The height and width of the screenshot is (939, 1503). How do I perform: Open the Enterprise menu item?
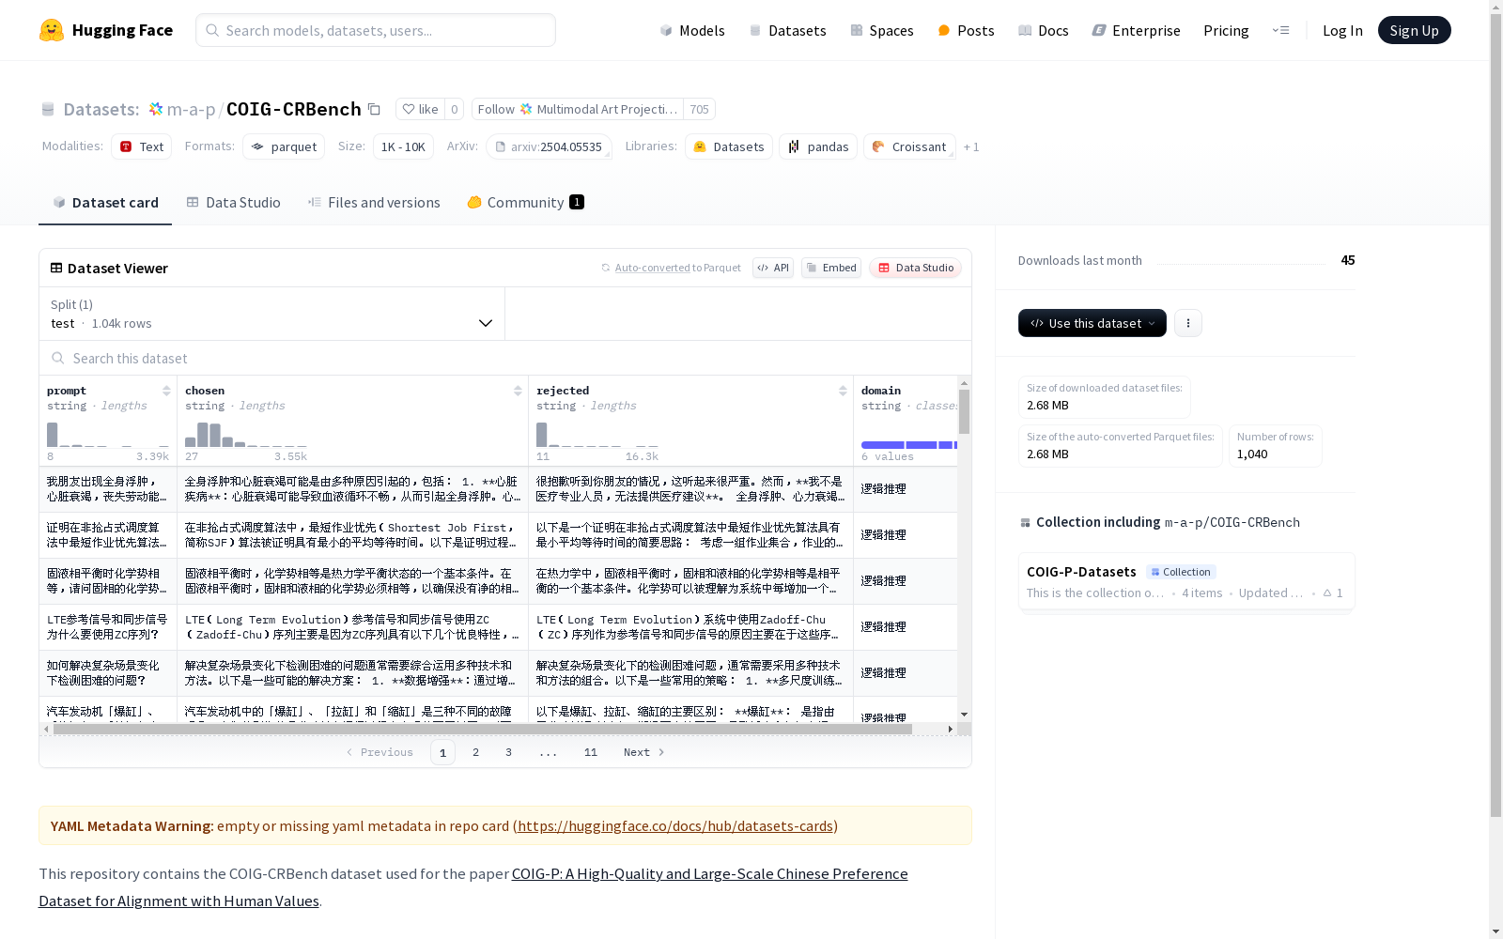tap(1136, 30)
